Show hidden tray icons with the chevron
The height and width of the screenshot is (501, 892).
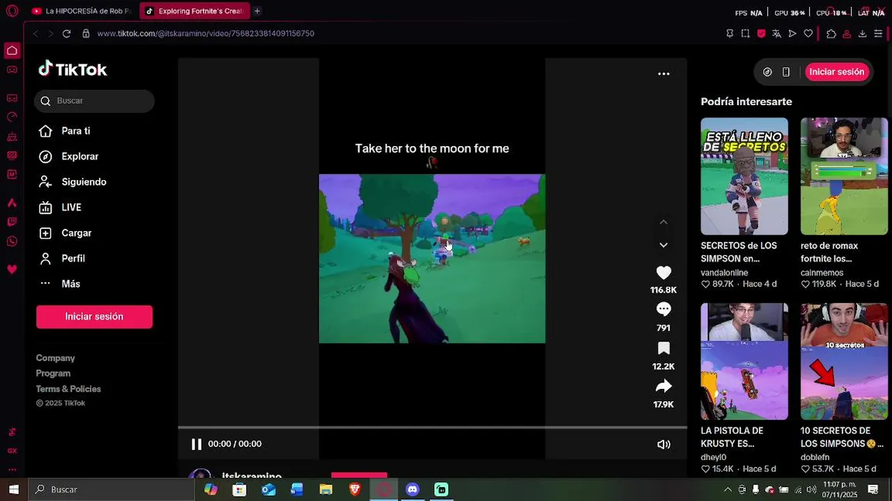(728, 489)
